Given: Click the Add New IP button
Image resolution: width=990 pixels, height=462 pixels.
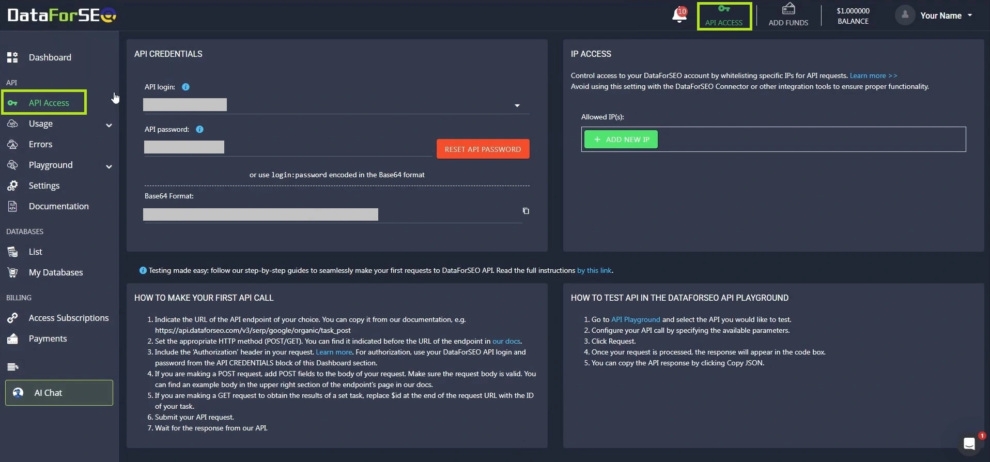Looking at the screenshot, I should 621,140.
